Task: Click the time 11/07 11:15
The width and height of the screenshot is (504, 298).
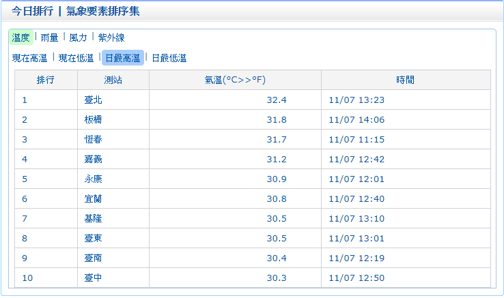Action: pyautogui.click(x=356, y=139)
